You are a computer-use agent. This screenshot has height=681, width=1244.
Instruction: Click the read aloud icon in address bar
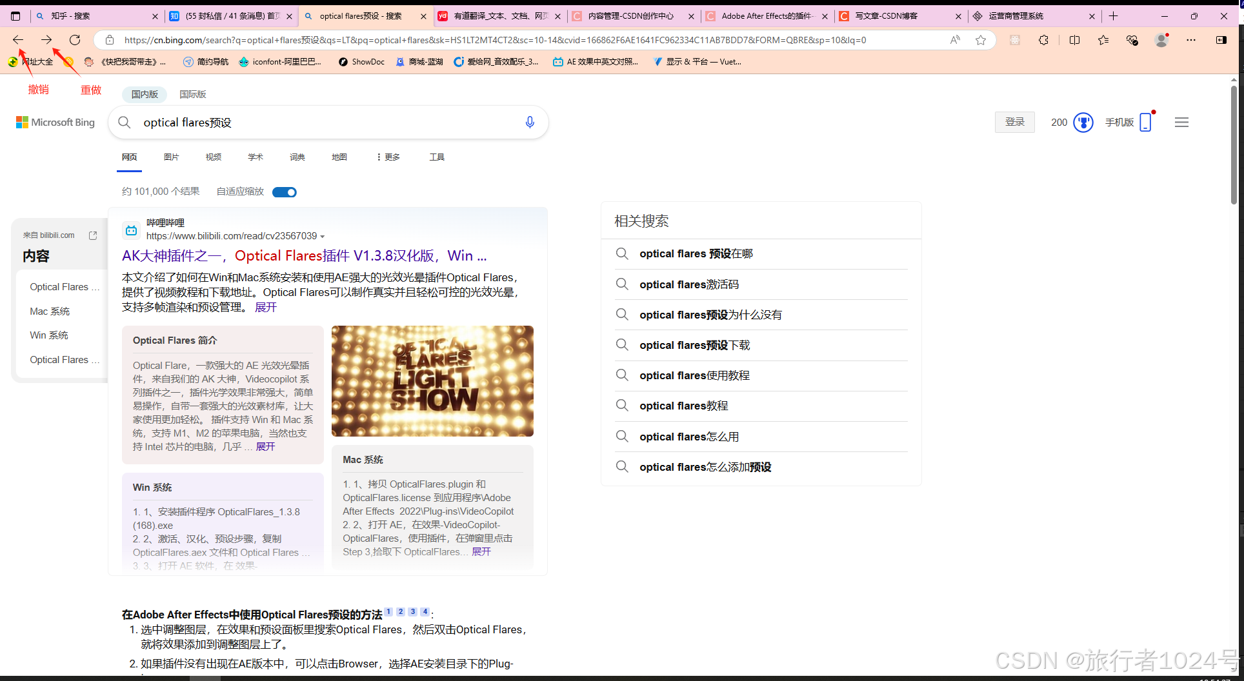point(955,40)
